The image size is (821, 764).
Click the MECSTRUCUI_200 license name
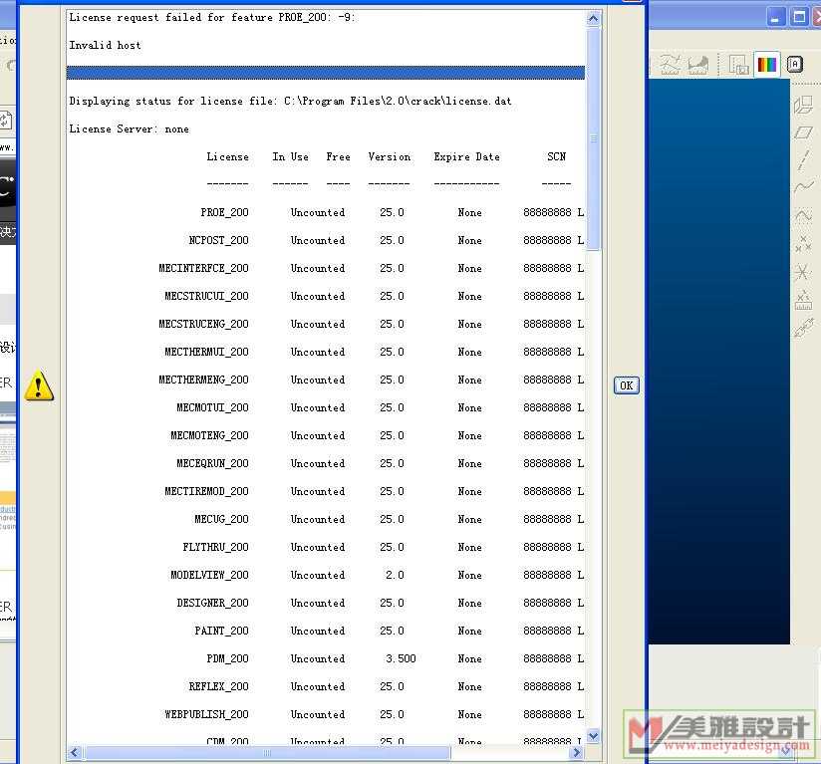207,296
